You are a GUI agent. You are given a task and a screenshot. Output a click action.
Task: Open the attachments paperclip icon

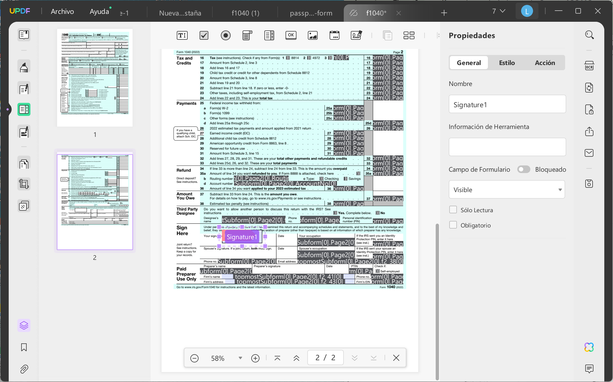click(24, 369)
